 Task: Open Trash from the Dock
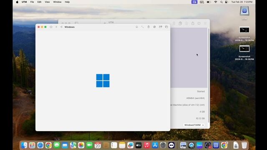244,145
